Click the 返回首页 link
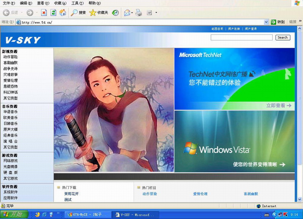 click(217, 29)
